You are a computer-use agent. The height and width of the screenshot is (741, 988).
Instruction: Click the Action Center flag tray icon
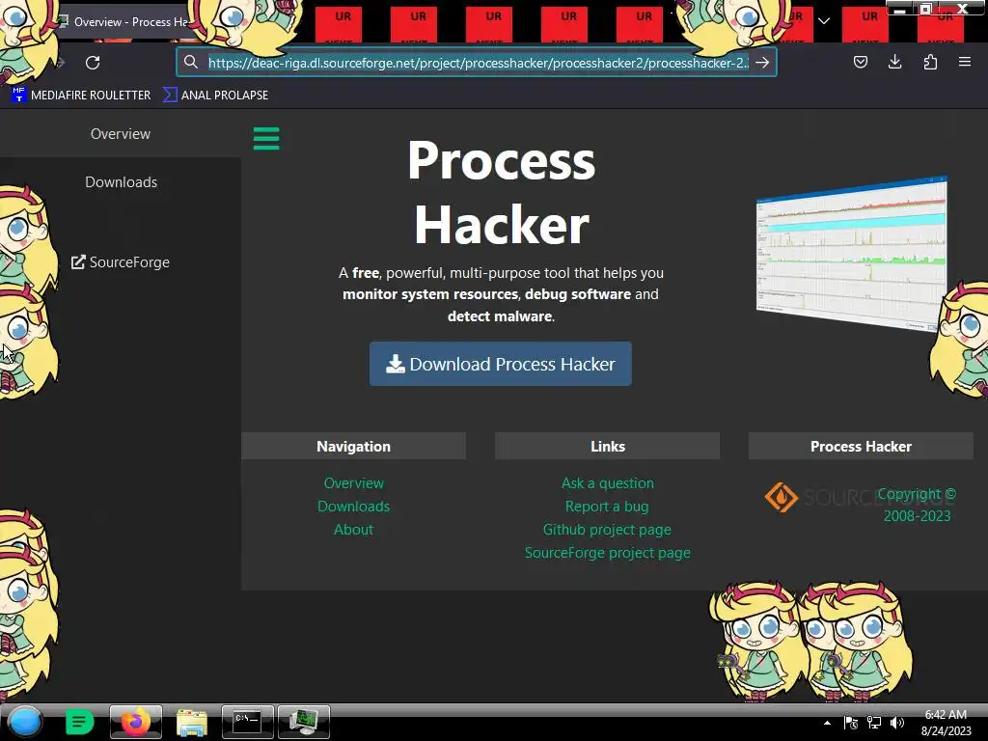coord(850,723)
